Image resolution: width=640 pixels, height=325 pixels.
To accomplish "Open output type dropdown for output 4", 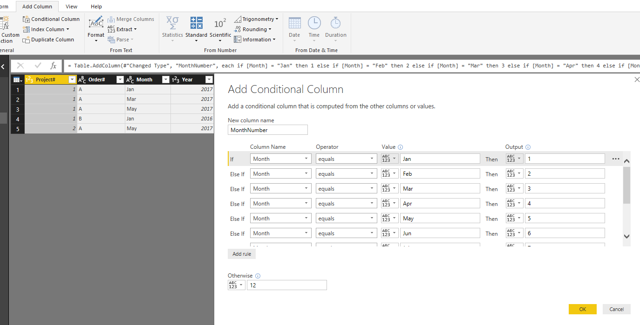I will pyautogui.click(x=514, y=204).
